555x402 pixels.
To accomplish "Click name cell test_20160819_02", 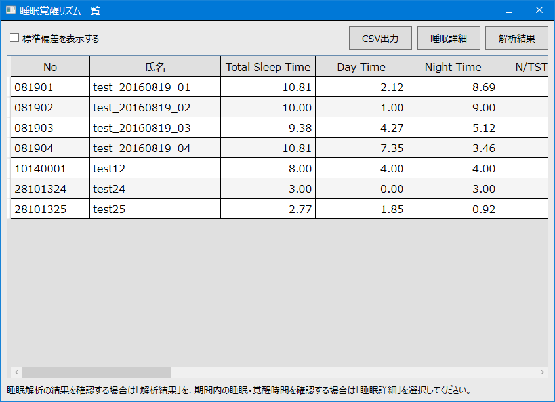I will pos(155,108).
